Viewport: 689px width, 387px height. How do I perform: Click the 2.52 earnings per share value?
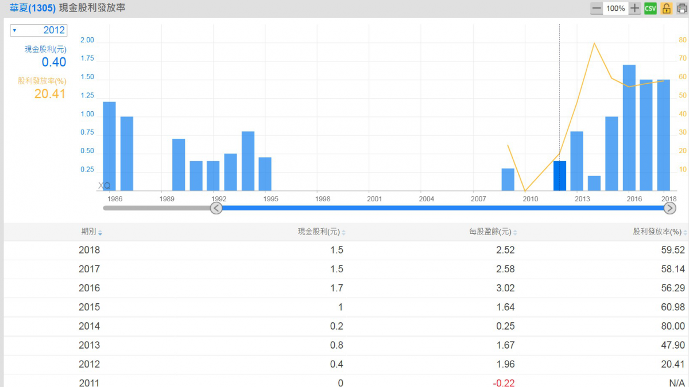506,250
